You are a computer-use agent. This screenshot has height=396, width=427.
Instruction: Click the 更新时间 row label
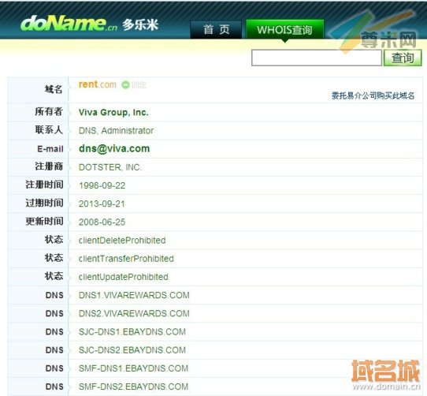44,221
